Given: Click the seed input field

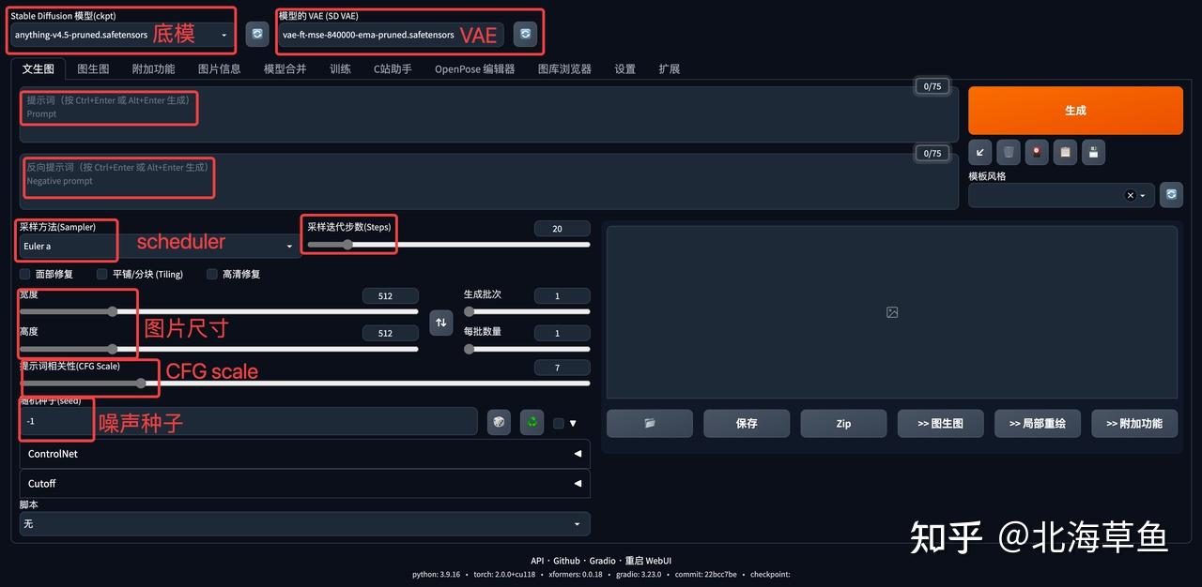Looking at the screenshot, I should [248, 421].
